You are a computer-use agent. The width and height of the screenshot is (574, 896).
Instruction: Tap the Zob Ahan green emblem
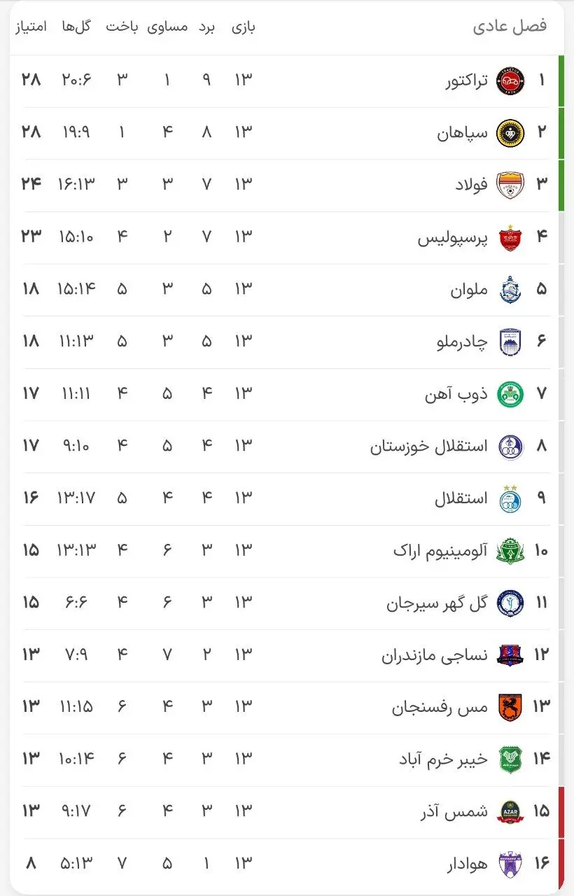[x=510, y=394]
